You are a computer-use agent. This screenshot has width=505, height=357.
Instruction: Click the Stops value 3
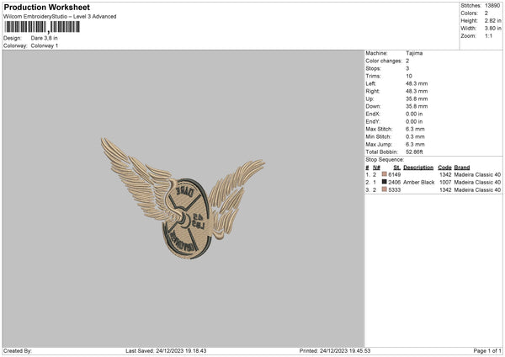point(407,68)
